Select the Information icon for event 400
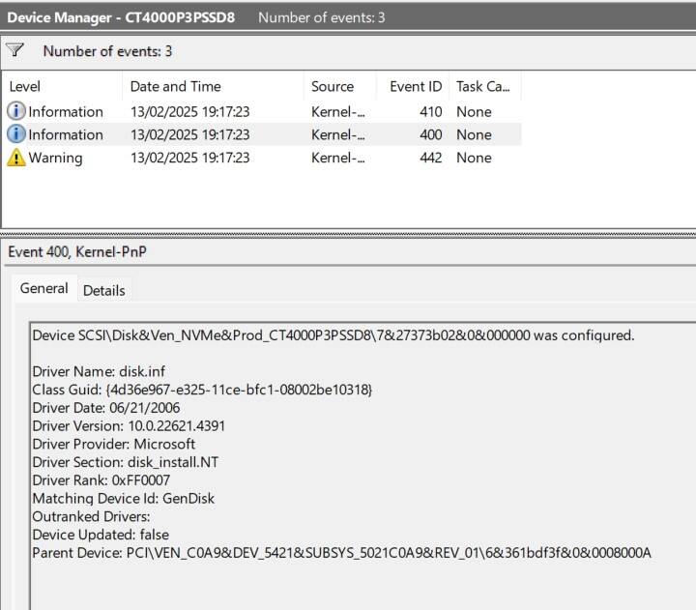This screenshot has width=696, height=610. tap(16, 134)
